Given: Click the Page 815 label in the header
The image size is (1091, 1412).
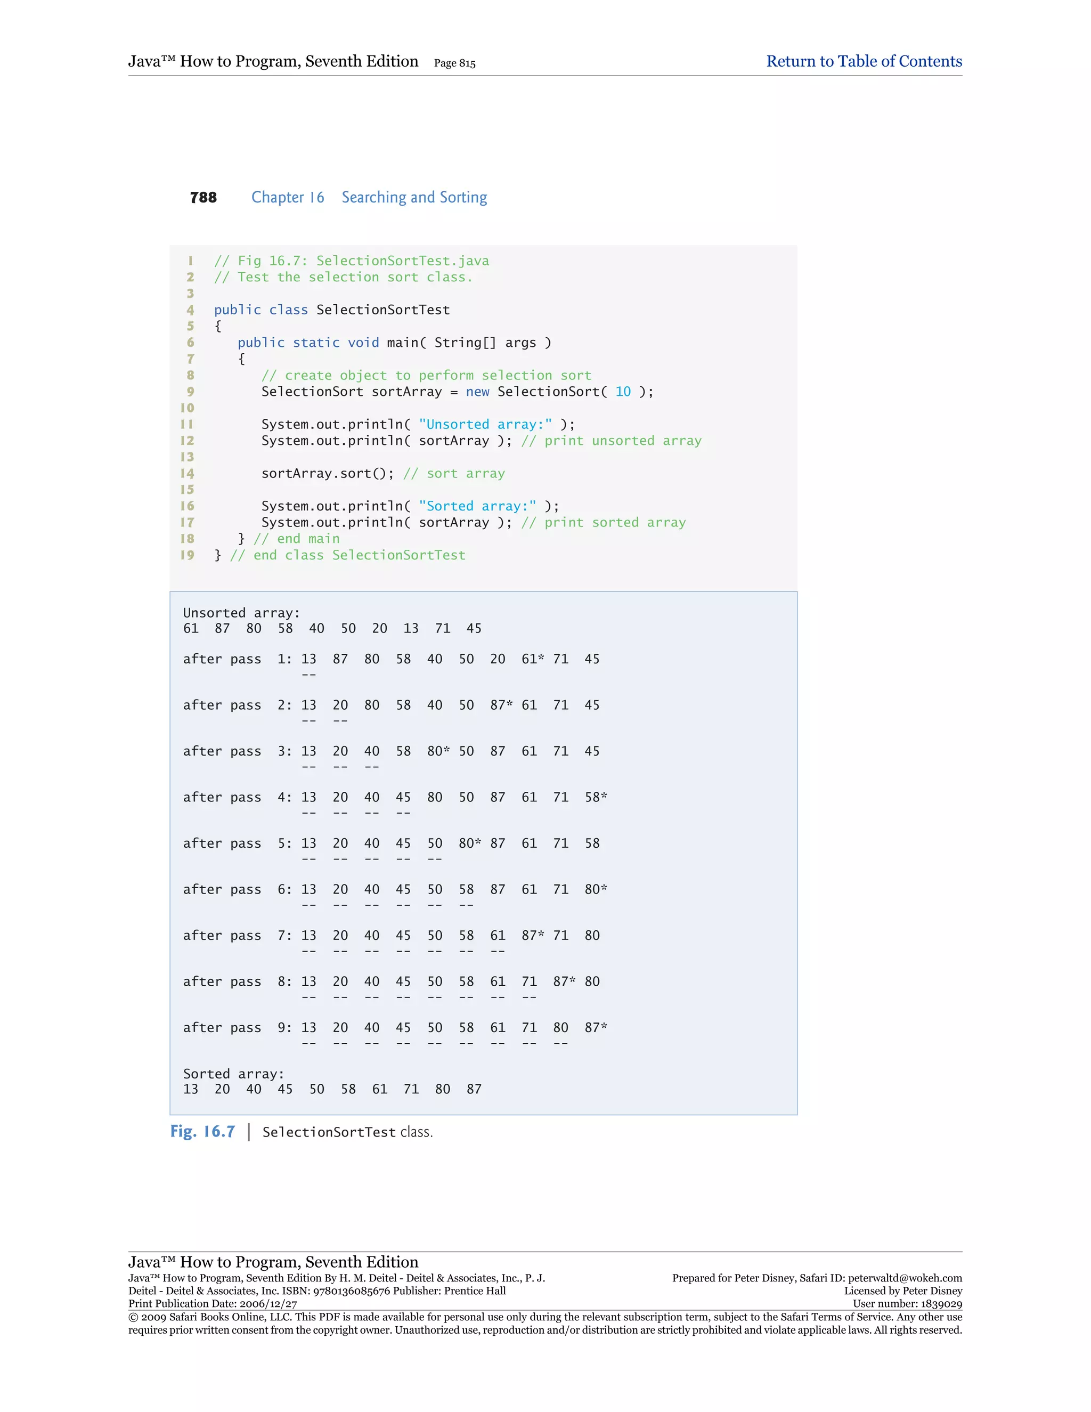Looking at the screenshot, I should [454, 63].
